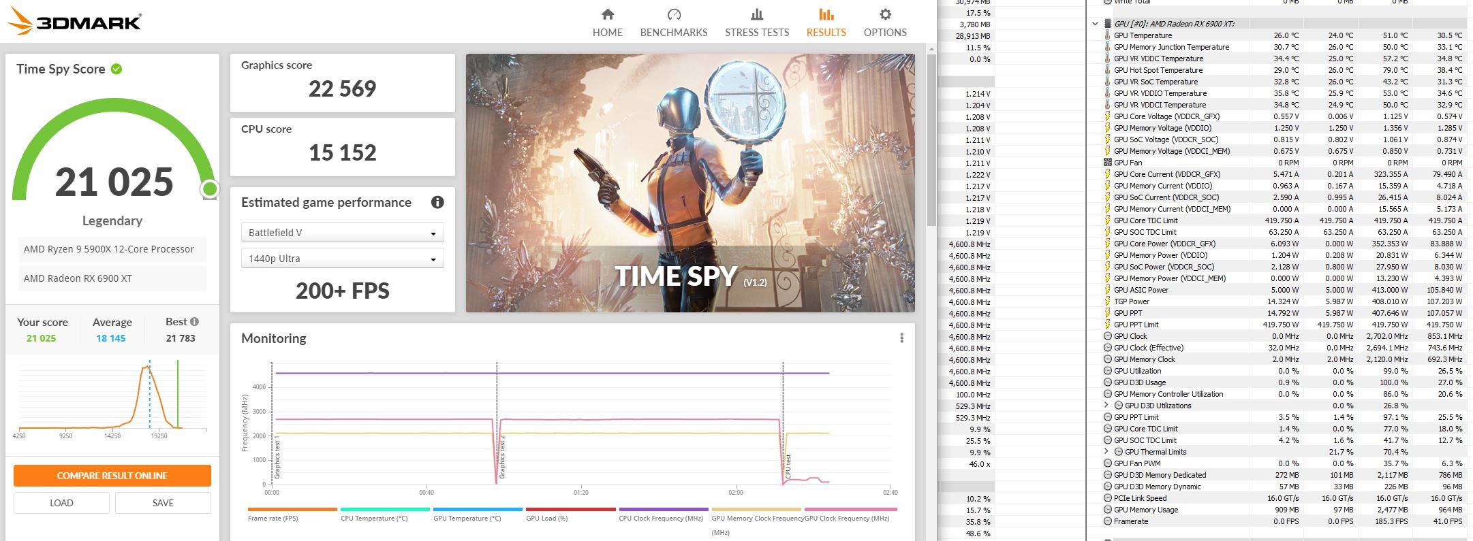Viewport: 1473px width, 541px height.
Task: Switch to the RESULTS section
Action: 826,22
